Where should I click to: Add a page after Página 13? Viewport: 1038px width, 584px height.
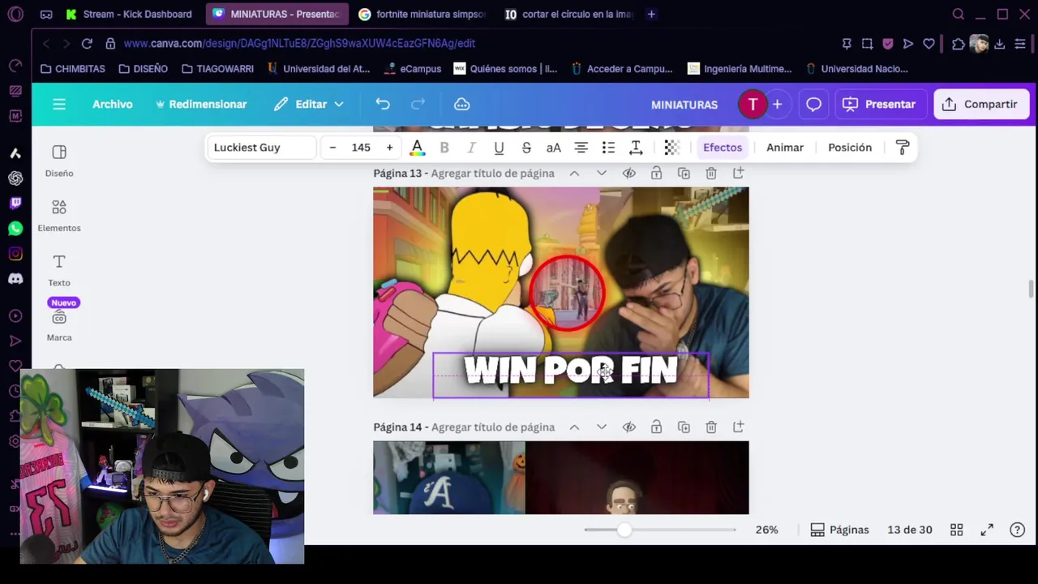click(738, 174)
